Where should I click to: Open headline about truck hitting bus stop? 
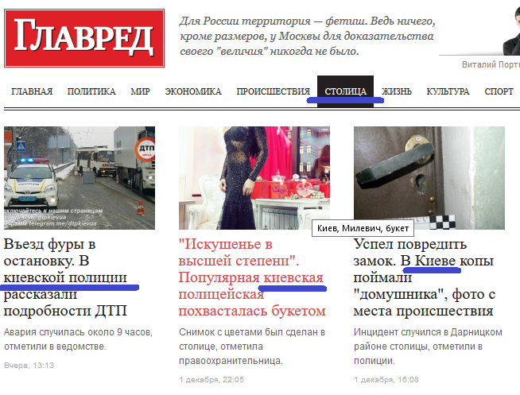[66, 277]
